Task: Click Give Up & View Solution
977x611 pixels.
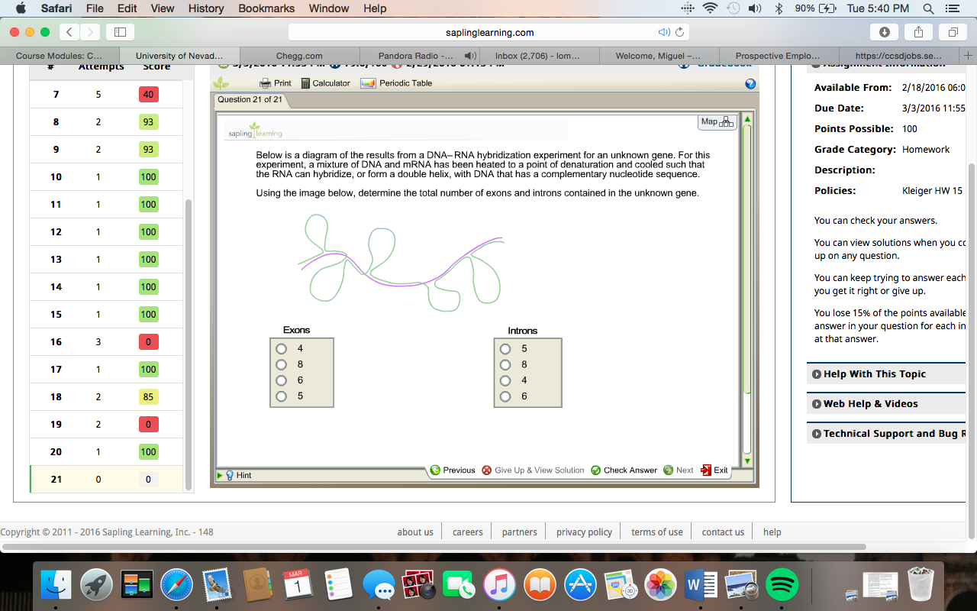Action: coord(533,470)
